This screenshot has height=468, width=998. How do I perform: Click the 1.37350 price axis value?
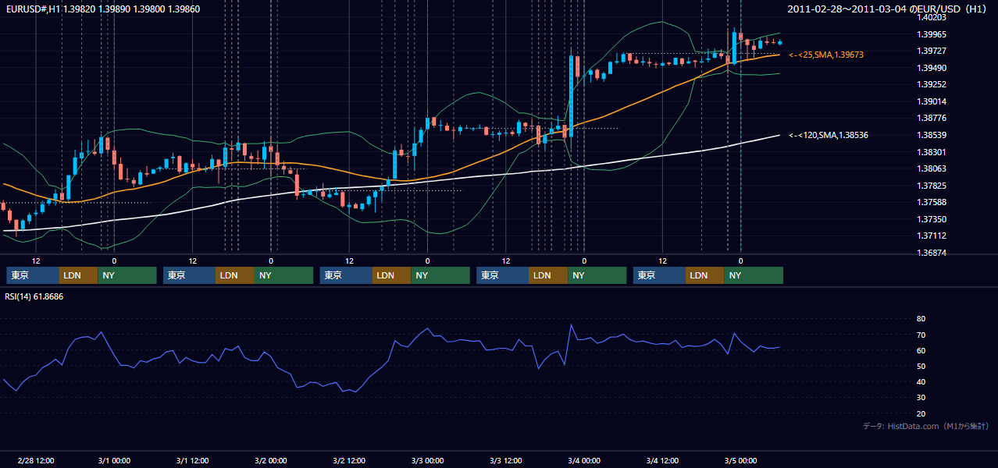point(932,219)
